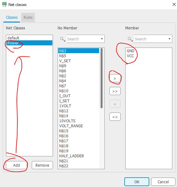Click the No Member list scrollbar
177x187 pixels.
tap(102, 78)
